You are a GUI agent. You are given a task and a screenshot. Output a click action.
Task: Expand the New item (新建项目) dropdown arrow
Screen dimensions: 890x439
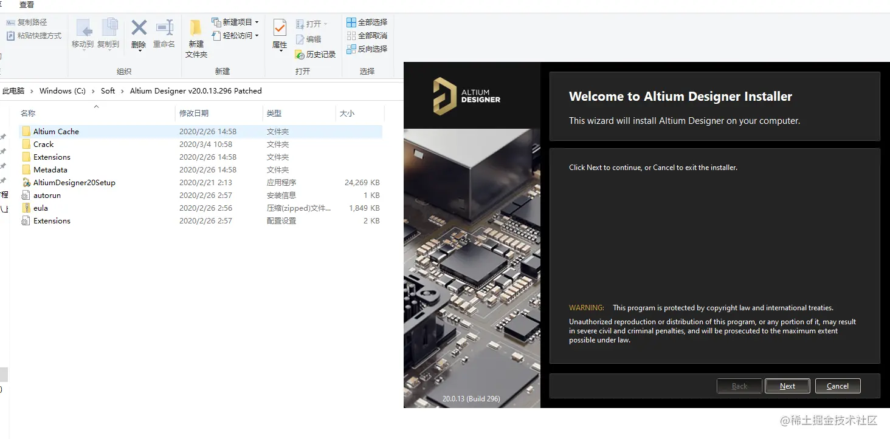tap(257, 22)
